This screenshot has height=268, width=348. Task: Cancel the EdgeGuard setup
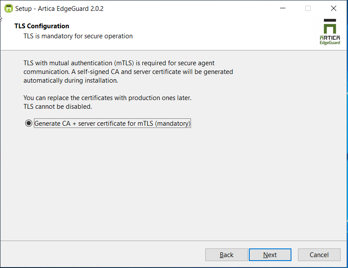coord(319,255)
